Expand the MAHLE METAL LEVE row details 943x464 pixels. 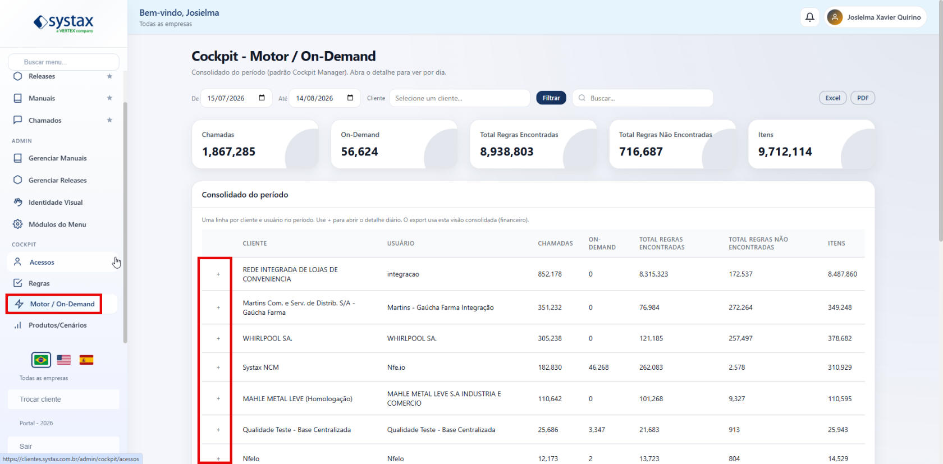click(218, 398)
